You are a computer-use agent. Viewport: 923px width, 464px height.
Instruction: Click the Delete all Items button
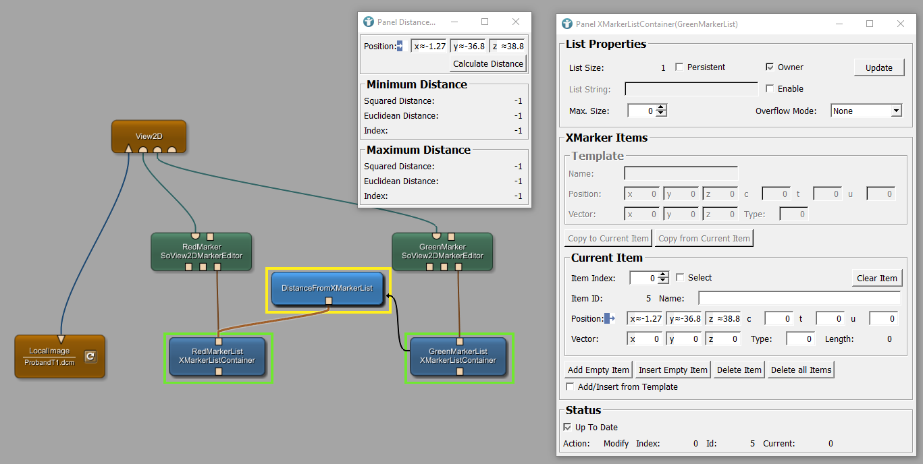[801, 370]
